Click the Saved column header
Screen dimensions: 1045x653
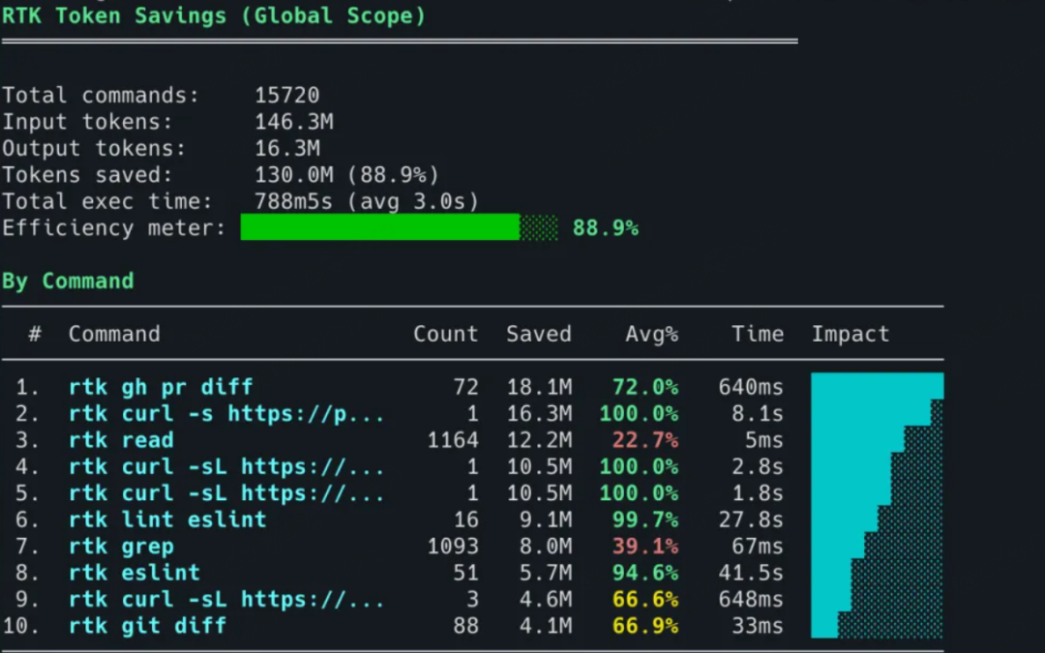pos(539,334)
